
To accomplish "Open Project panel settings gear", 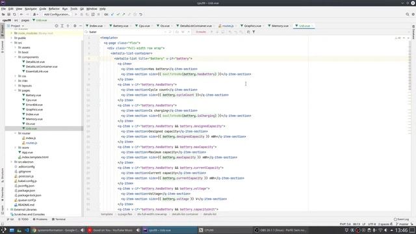I will coord(75,26).
